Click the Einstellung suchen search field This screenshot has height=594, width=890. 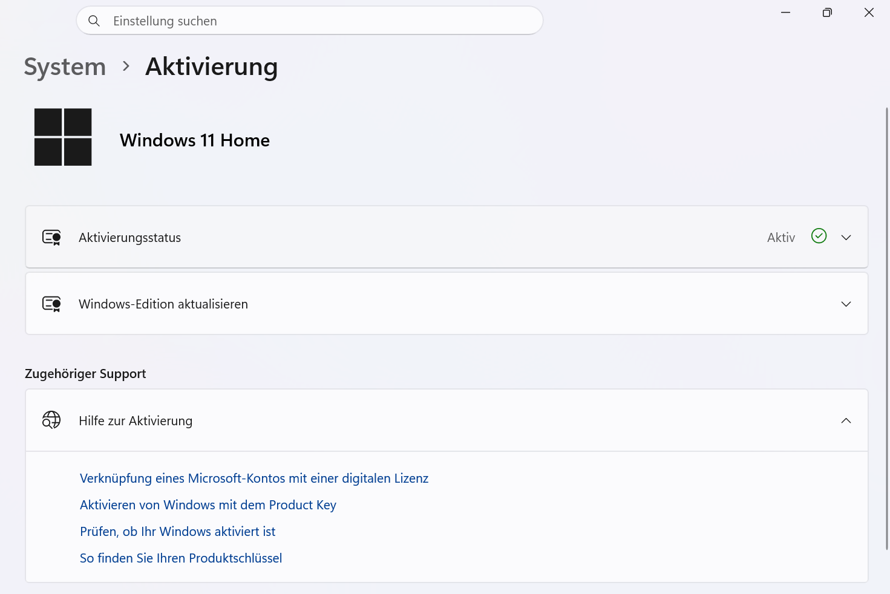(x=310, y=21)
